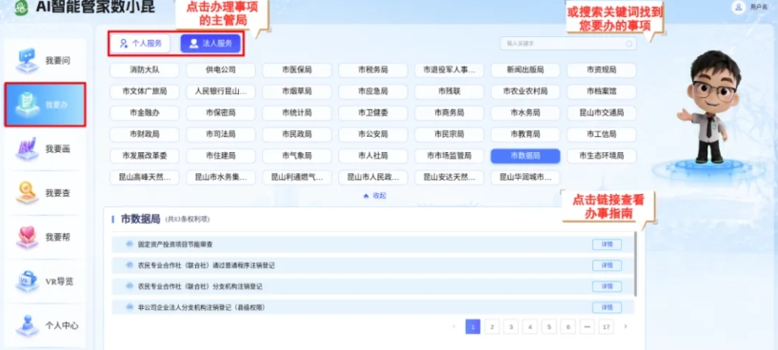Open 市公安局 department

373,134
